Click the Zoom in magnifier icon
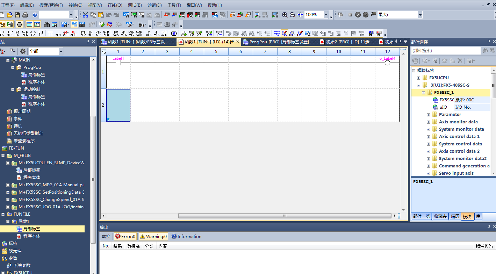496x274 pixels. click(285, 15)
